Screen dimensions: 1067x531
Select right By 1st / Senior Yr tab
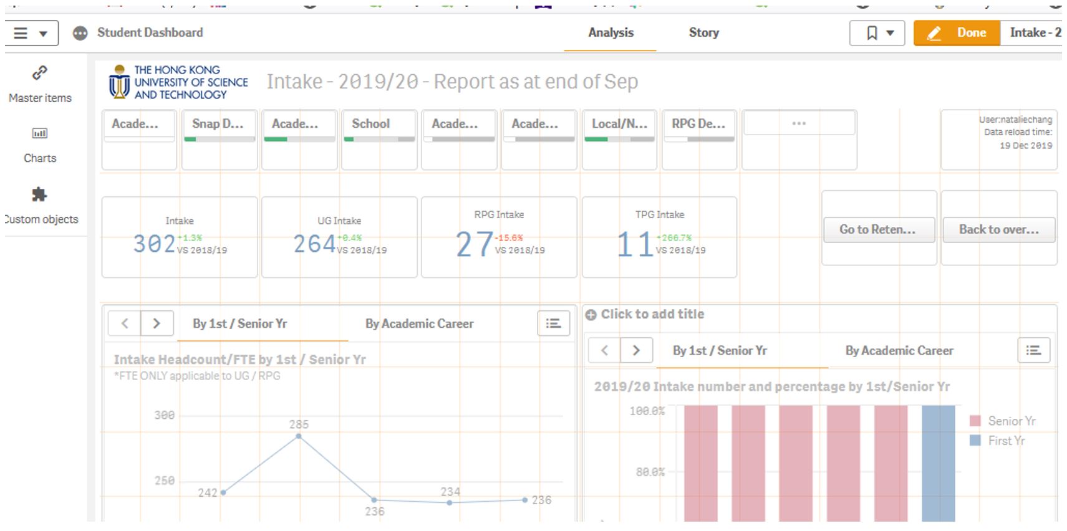(x=720, y=350)
